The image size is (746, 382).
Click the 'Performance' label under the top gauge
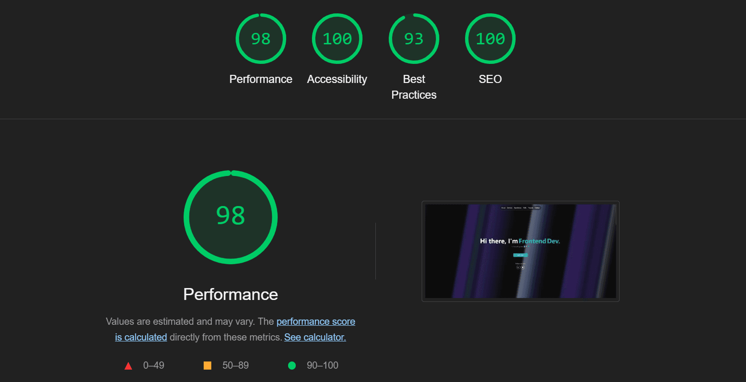coord(261,79)
